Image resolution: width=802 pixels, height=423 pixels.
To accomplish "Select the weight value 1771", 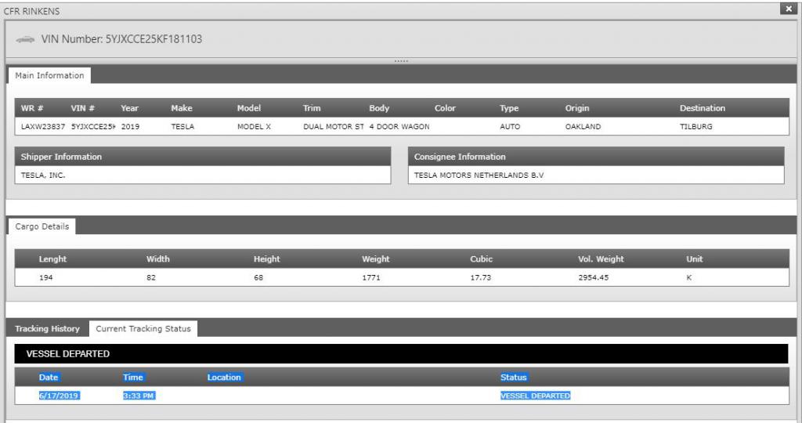I will [371, 277].
